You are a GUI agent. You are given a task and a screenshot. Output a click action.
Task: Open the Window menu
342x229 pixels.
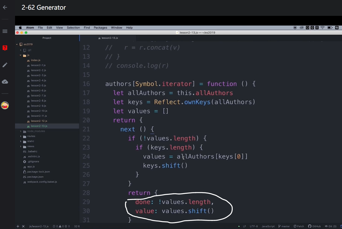(117, 27)
